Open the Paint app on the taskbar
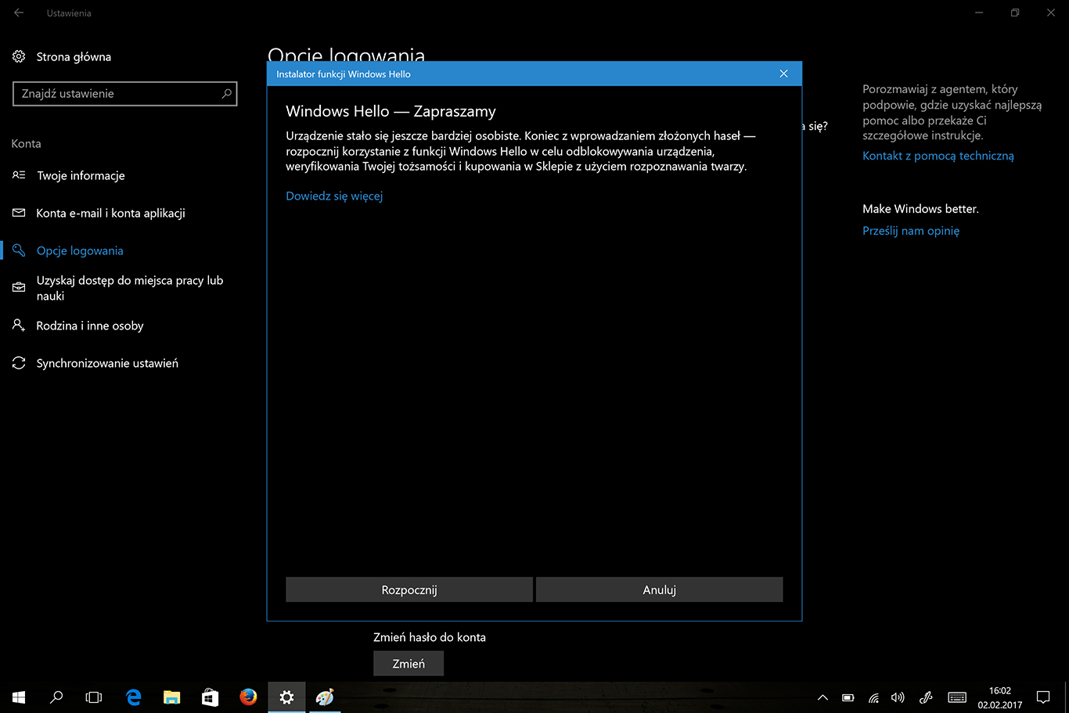Viewport: 1069px width, 713px height. (x=325, y=697)
